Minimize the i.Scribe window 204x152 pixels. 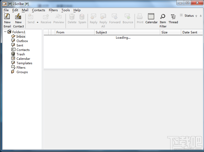click(180, 3)
